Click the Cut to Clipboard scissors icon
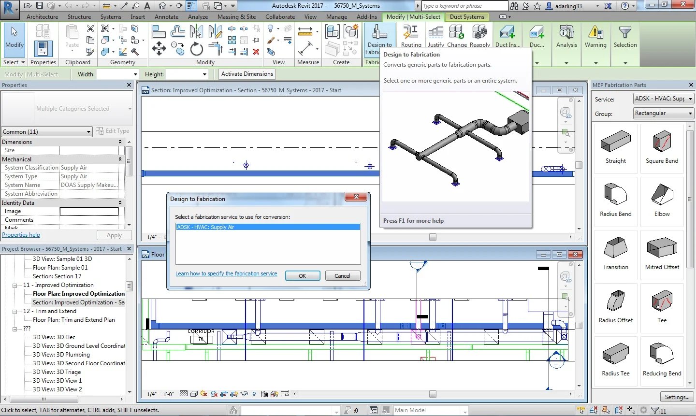Viewport: 696px width, 416px height. (90, 29)
